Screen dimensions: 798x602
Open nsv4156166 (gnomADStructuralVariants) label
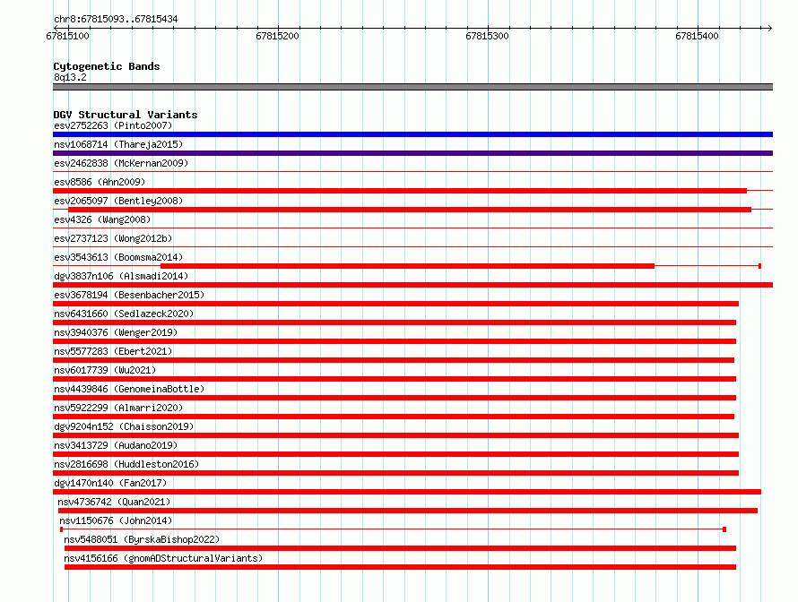click(x=163, y=558)
